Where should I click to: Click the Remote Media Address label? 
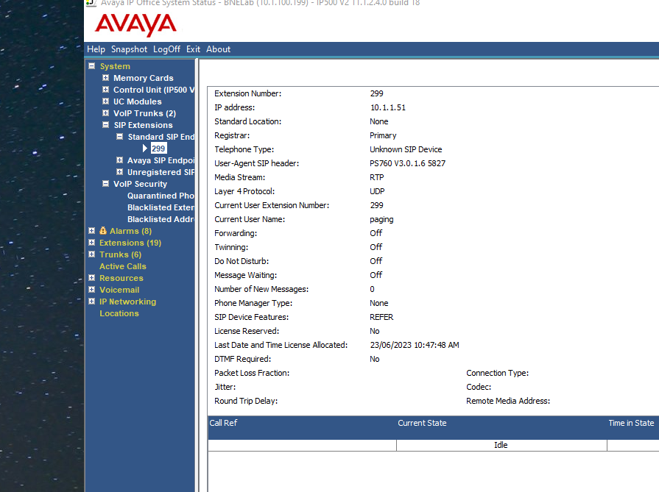(508, 401)
